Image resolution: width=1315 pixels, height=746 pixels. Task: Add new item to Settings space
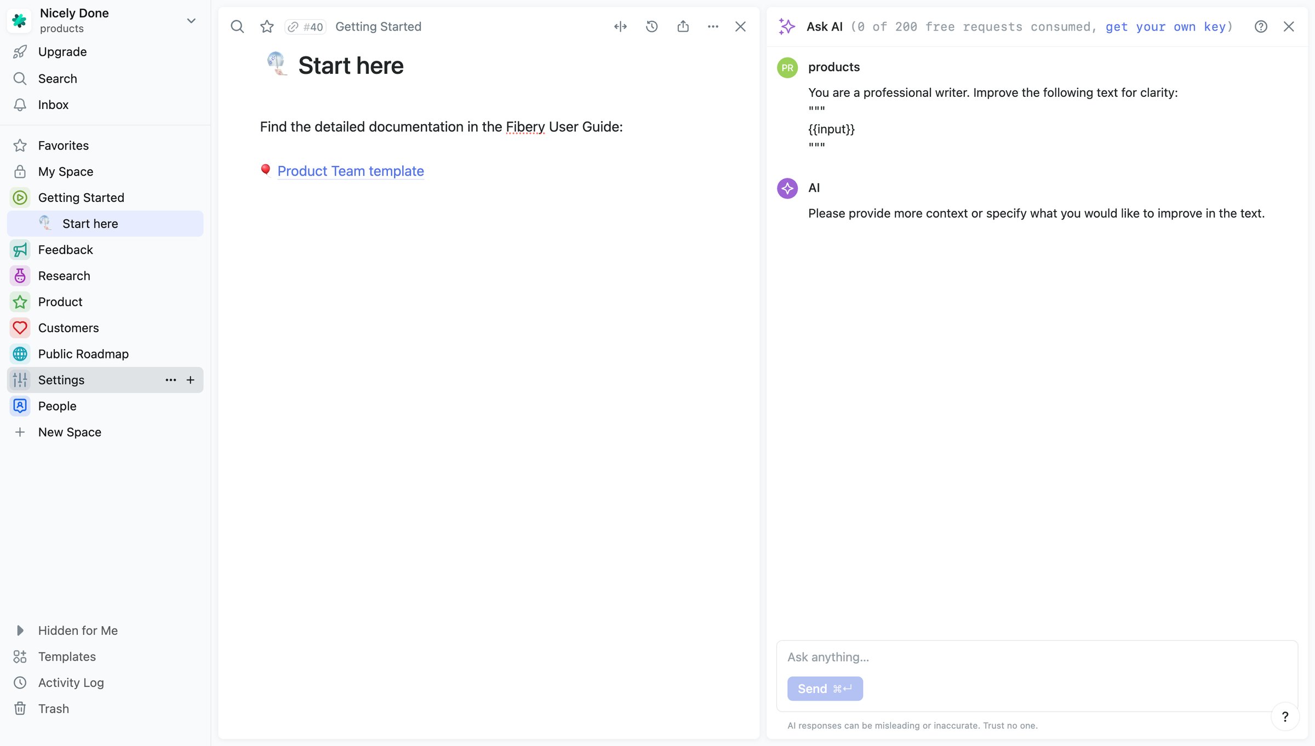point(191,380)
